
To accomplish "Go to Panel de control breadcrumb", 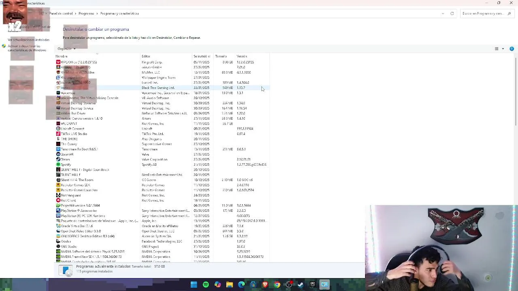I will [x=61, y=13].
